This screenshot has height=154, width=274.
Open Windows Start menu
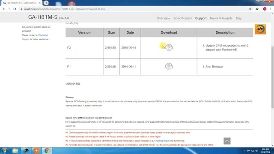point(4,151)
